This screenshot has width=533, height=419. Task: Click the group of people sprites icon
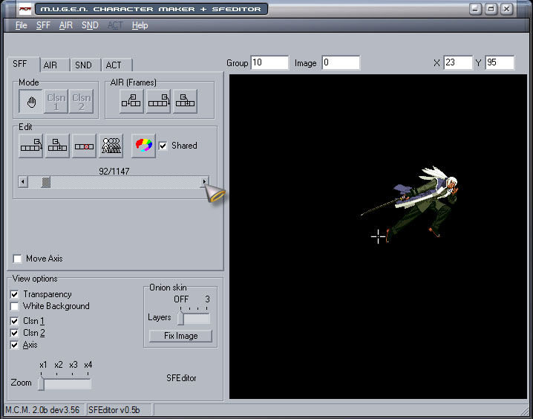coord(111,146)
